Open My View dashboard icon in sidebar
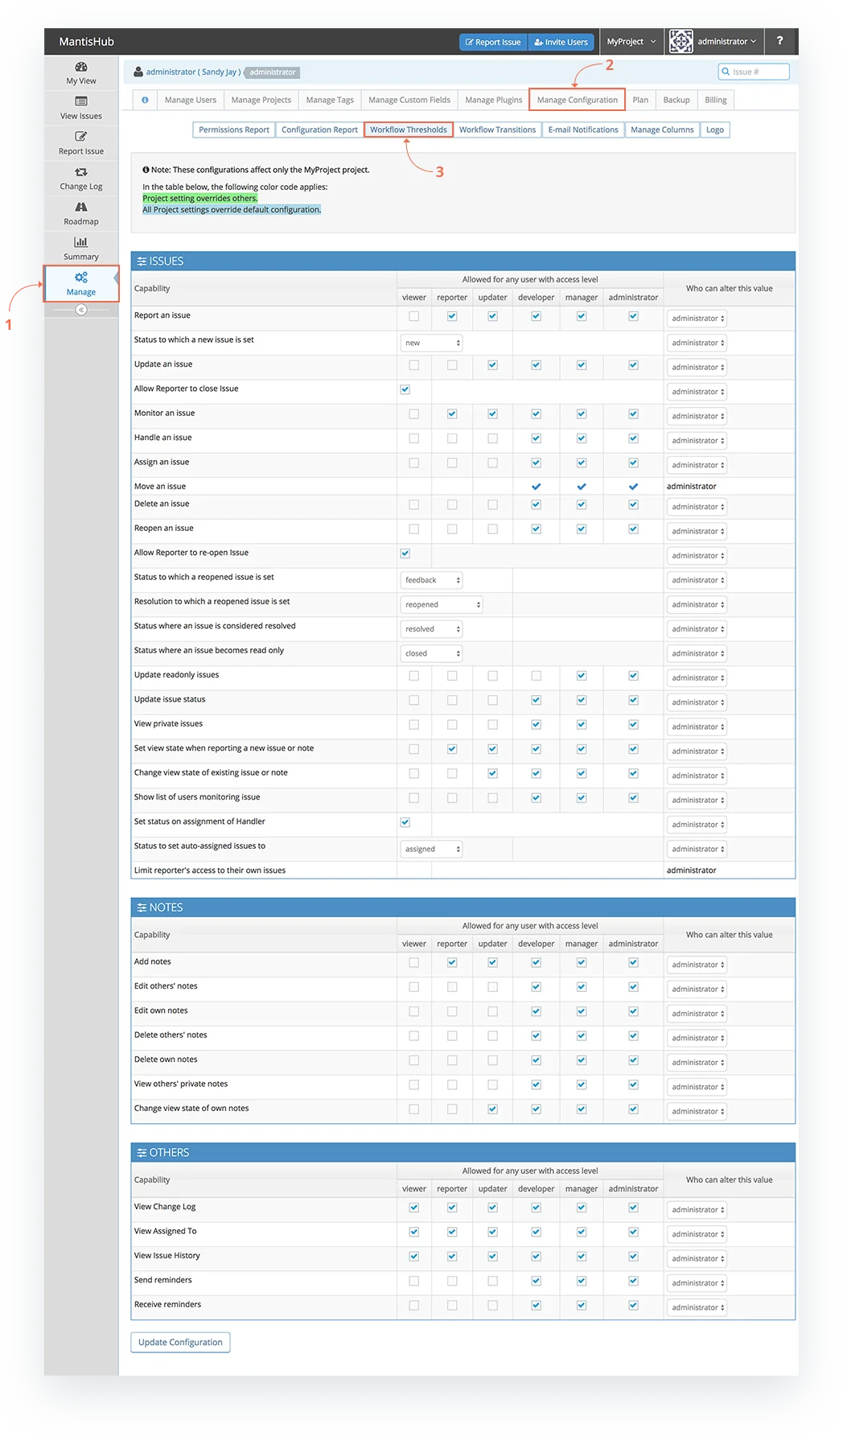843x1436 pixels. click(80, 67)
